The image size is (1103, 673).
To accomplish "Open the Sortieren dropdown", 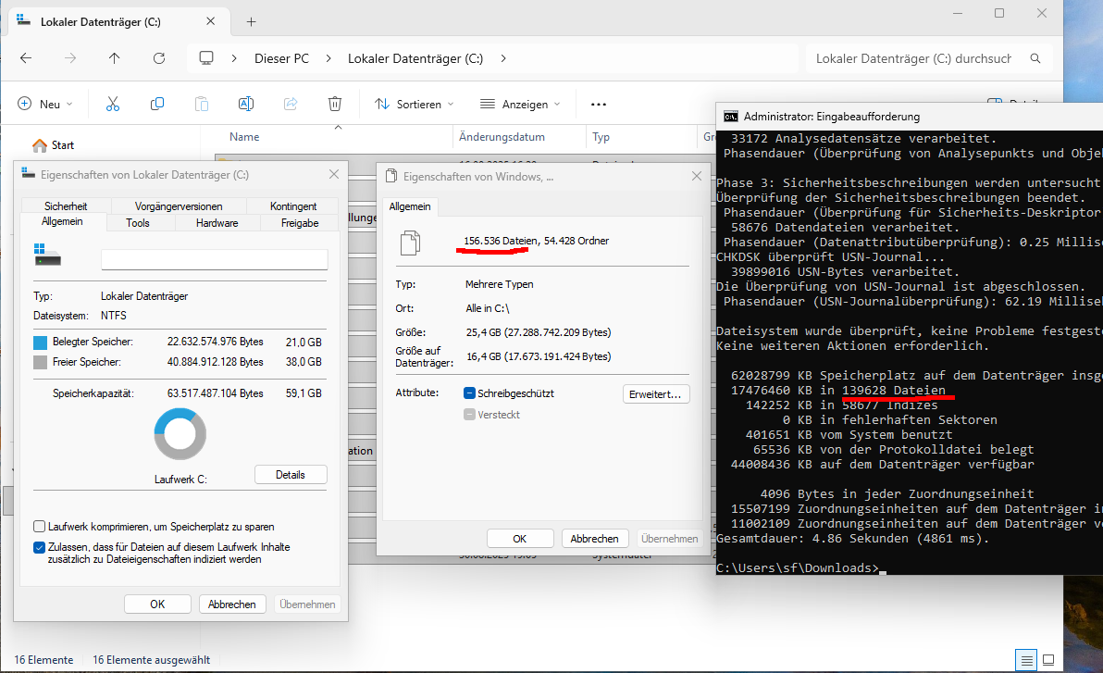I will click(415, 105).
